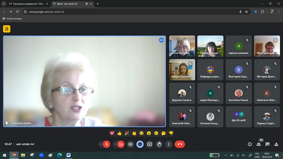Turn on the camera in Meet toolbar
The height and width of the screenshot is (159, 283).
tap(121, 144)
